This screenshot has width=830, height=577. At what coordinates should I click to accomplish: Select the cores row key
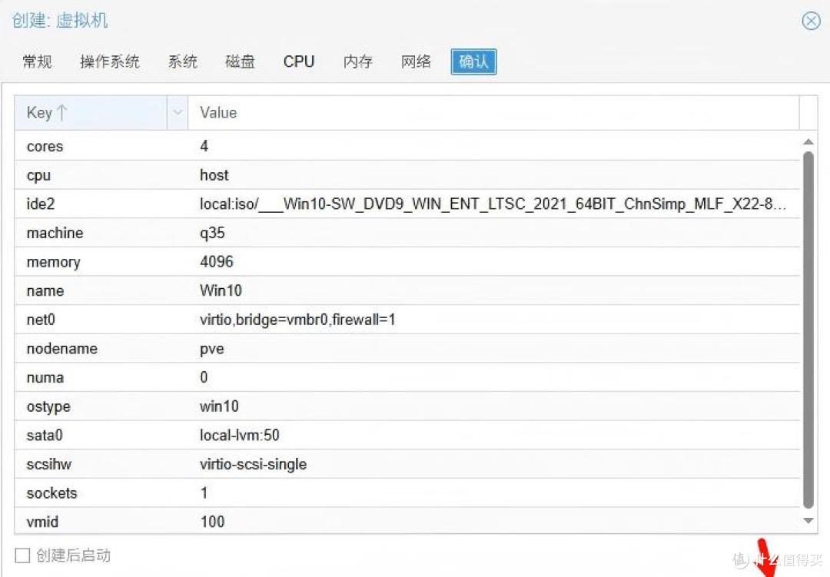45,146
